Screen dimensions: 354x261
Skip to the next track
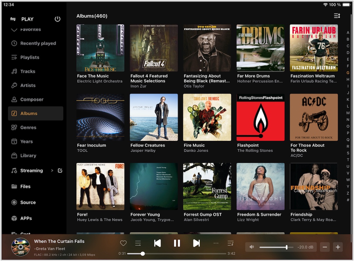point(196,243)
